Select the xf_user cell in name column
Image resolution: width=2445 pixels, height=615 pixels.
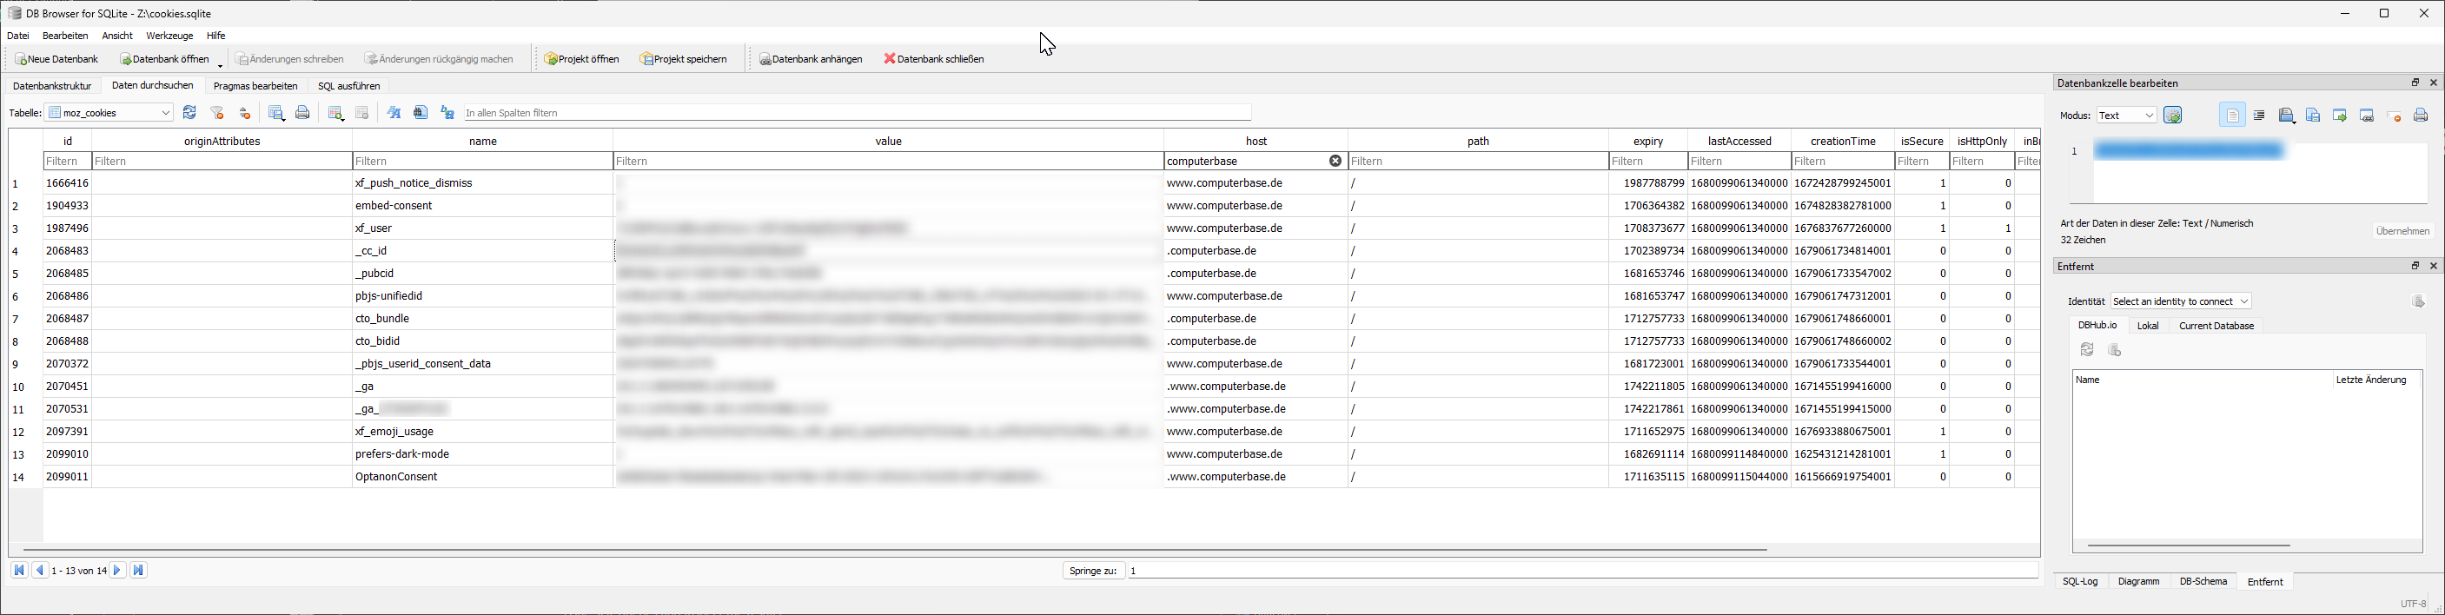click(x=482, y=228)
